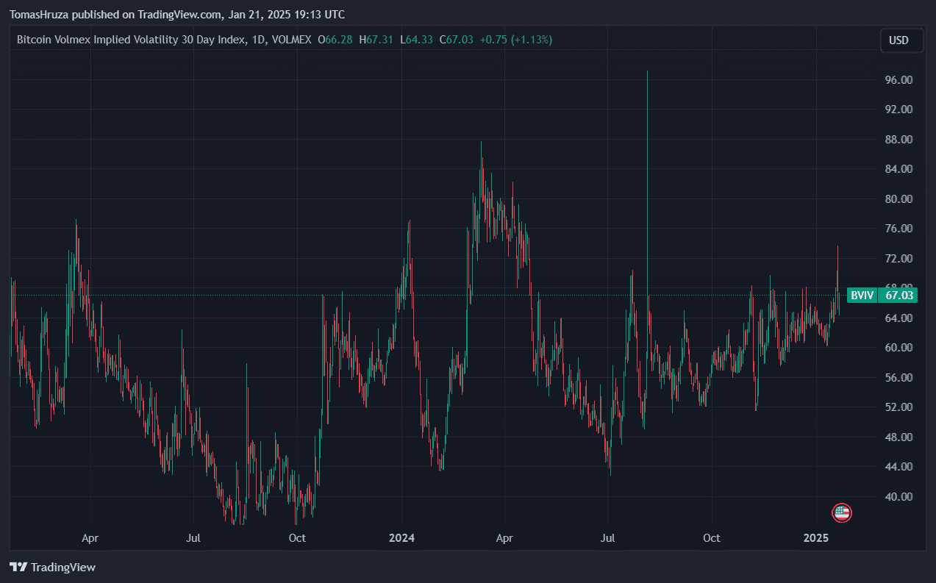
Task: Click the open value O66.28
Action: click(335, 40)
